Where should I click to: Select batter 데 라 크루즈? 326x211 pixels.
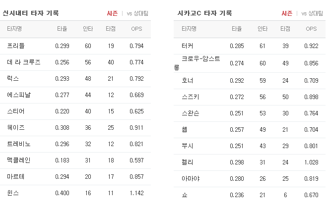pyautogui.click(x=24, y=62)
